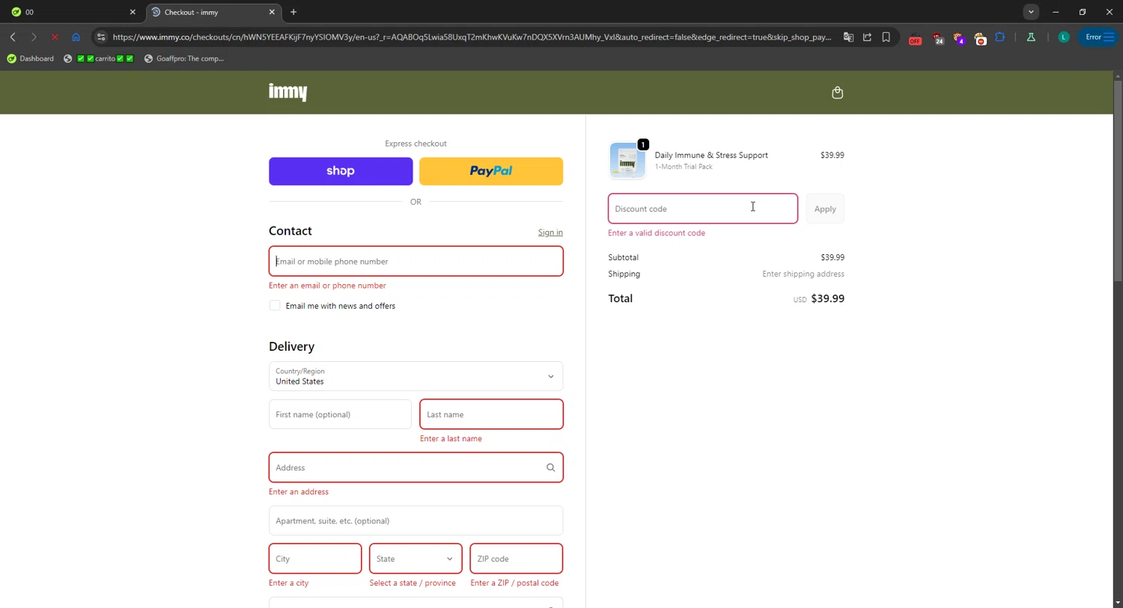
Task: Click the Subtotal label
Action: (623, 257)
